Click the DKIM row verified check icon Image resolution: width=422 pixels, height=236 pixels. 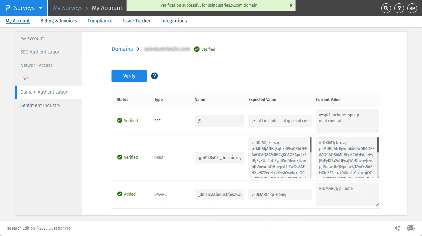click(x=120, y=157)
